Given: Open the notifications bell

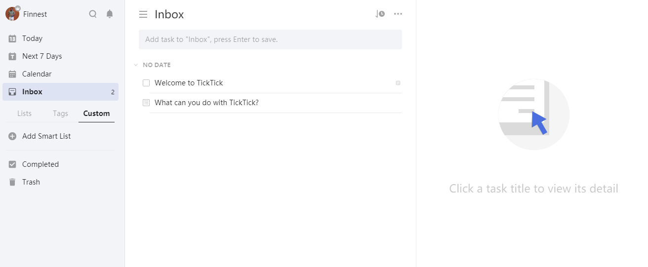Looking at the screenshot, I should pyautogui.click(x=110, y=14).
